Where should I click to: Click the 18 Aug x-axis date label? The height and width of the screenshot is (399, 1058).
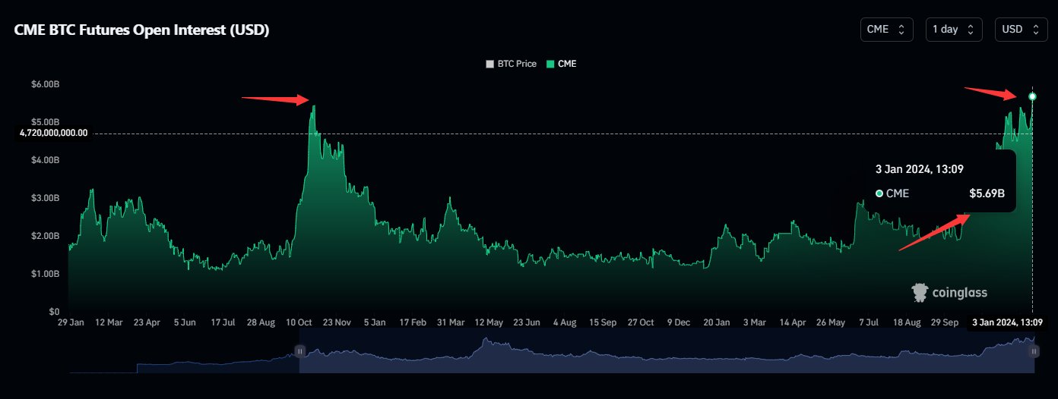907,322
